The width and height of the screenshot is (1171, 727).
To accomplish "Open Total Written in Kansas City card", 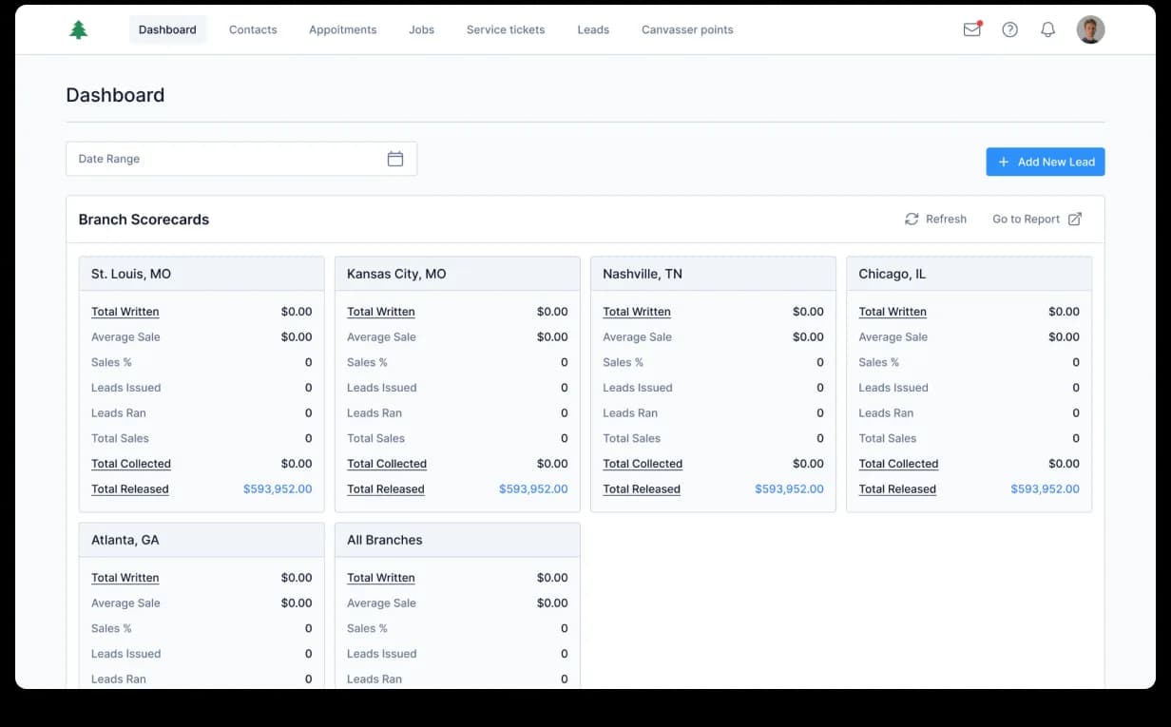I will [381, 312].
